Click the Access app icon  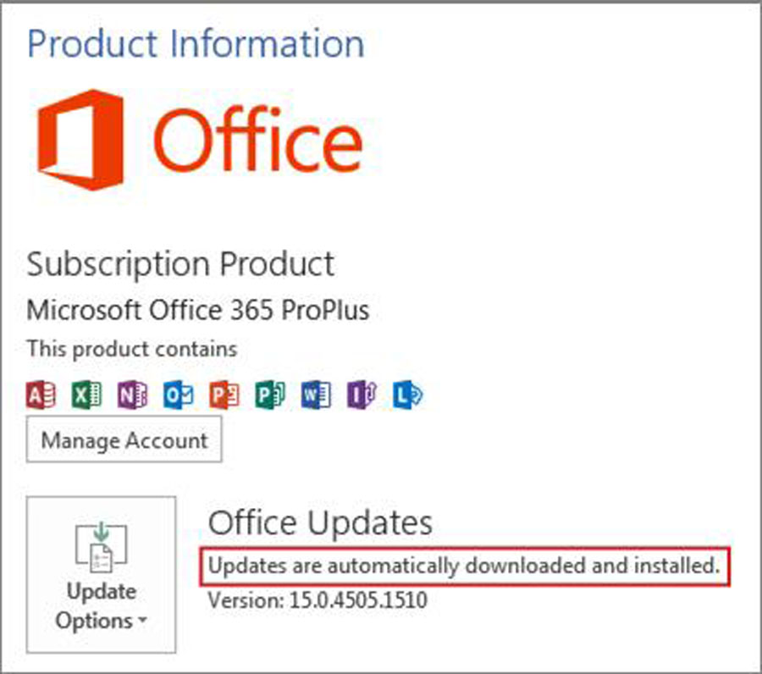(41, 395)
